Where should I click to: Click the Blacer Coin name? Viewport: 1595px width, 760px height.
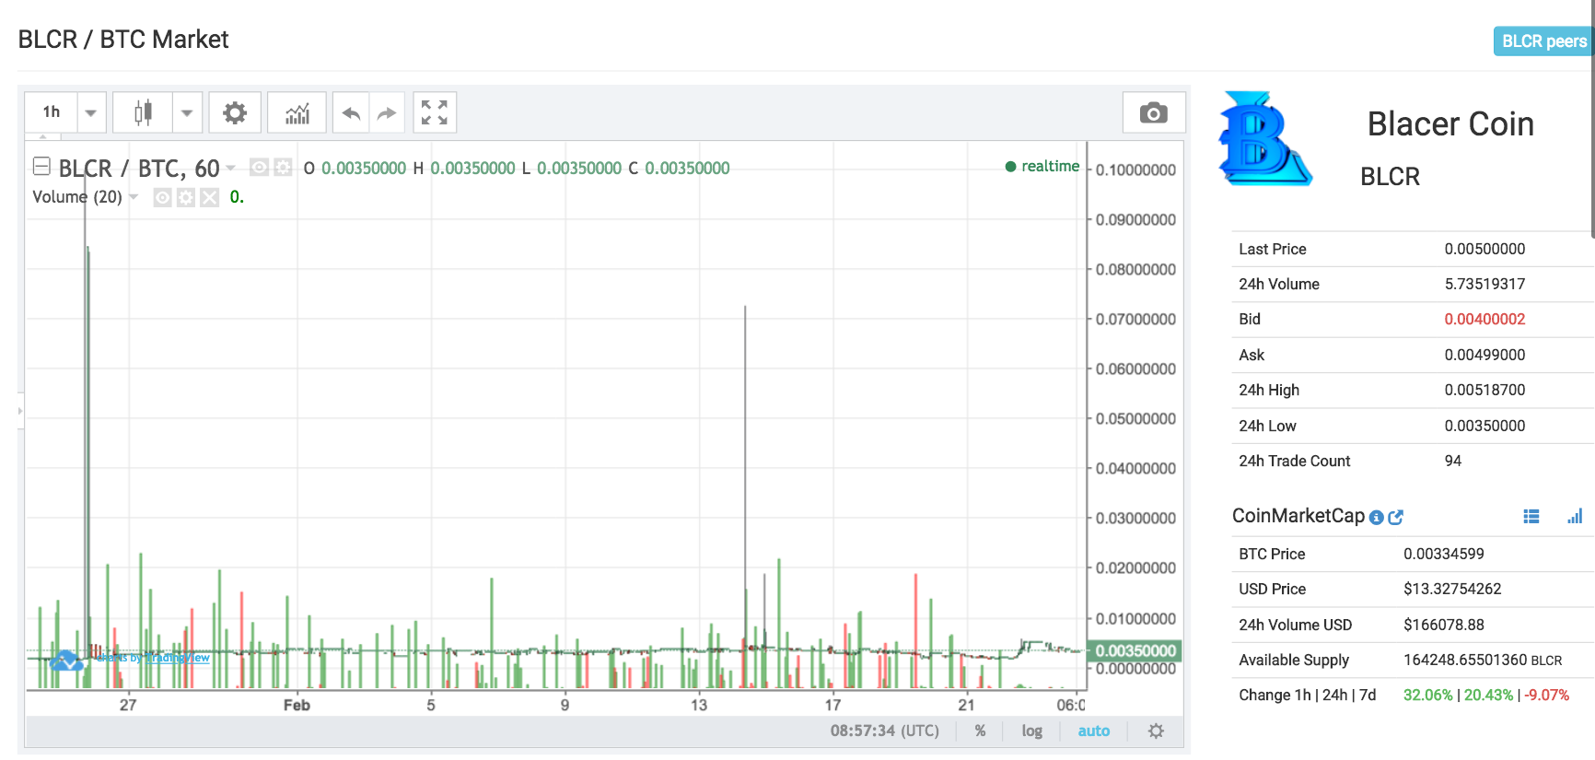(x=1450, y=123)
